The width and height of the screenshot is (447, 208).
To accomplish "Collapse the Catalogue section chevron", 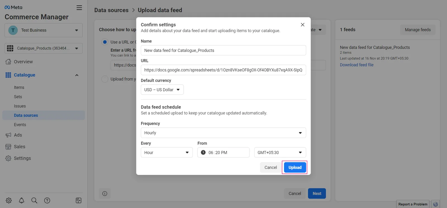I will coord(77,75).
